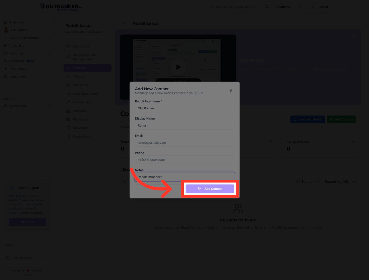Image resolution: width=369 pixels, height=280 pixels.
Task: Select Contacts in Reddit Leads menu
Action: 87,68
